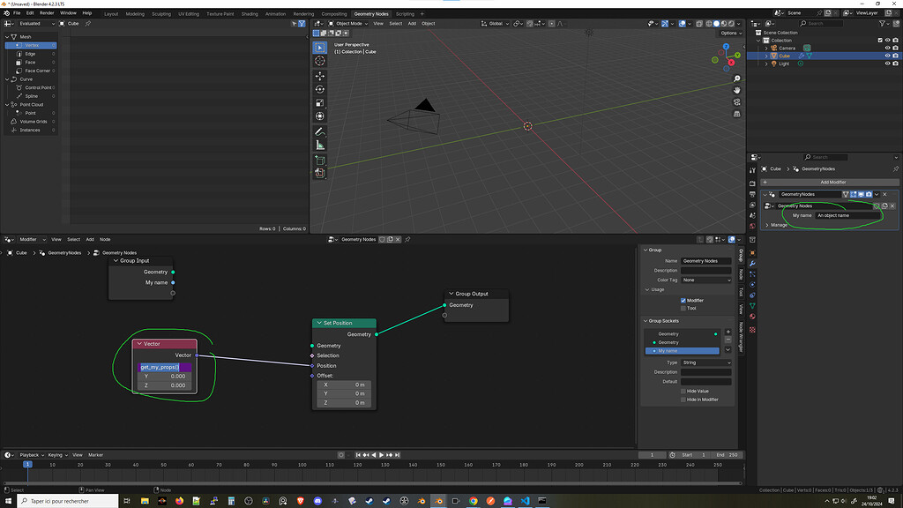Toggle Collection exclude checkbox in outliner
Viewport: 903px width, 508px height.
tap(879, 41)
